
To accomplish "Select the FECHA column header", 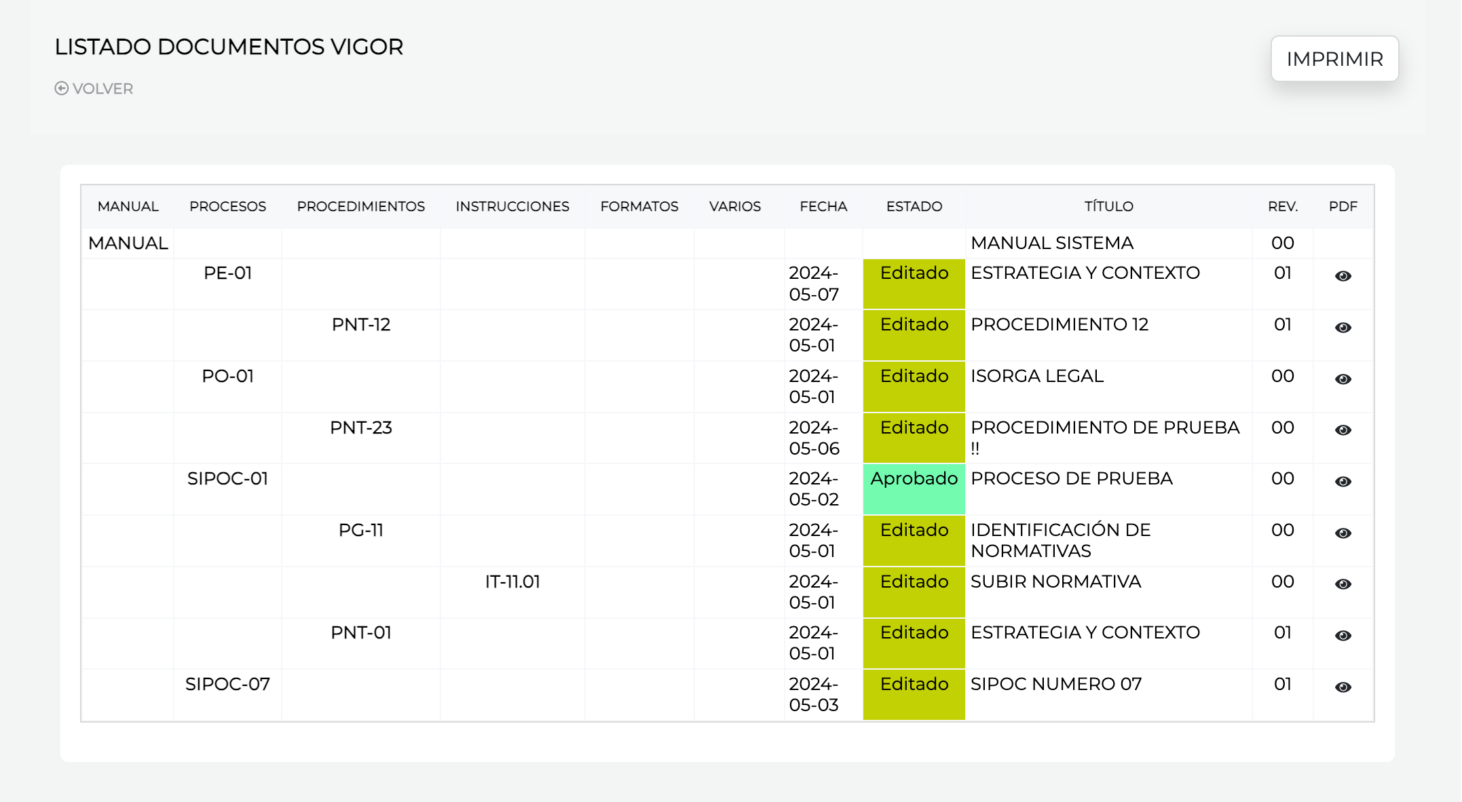I will [823, 206].
